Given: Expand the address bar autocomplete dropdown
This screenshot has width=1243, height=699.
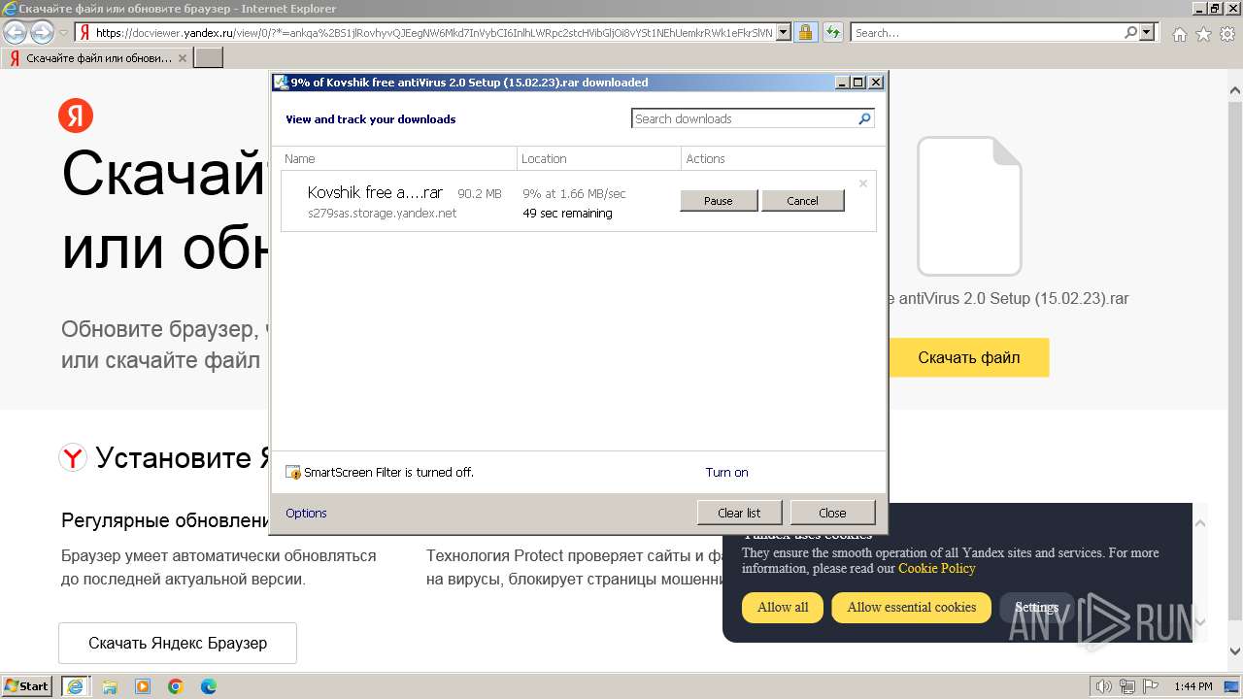Looking at the screenshot, I should [784, 32].
